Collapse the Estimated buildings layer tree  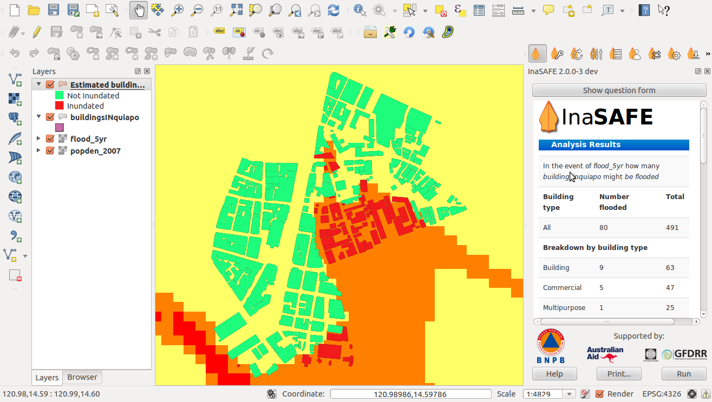click(x=39, y=84)
